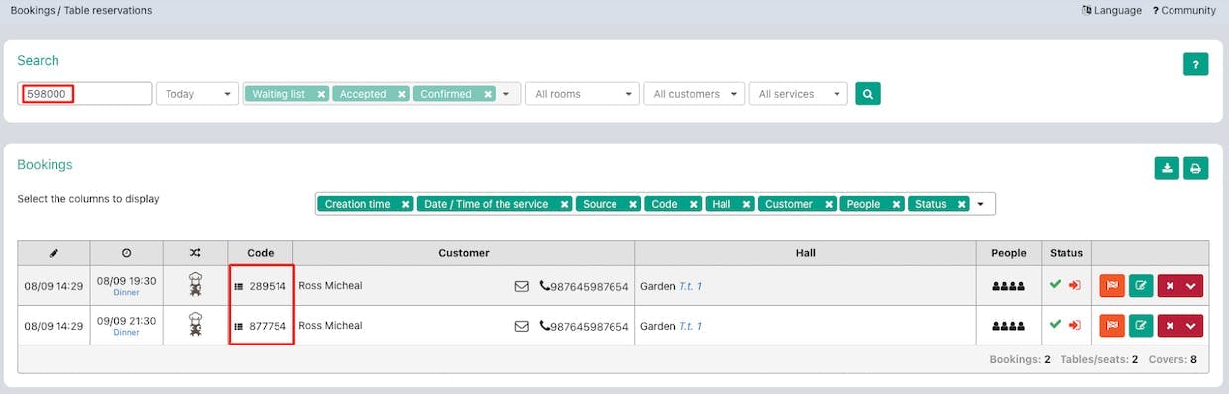Remove the Confirmed status filter
This screenshot has width=1229, height=394.
tap(488, 94)
